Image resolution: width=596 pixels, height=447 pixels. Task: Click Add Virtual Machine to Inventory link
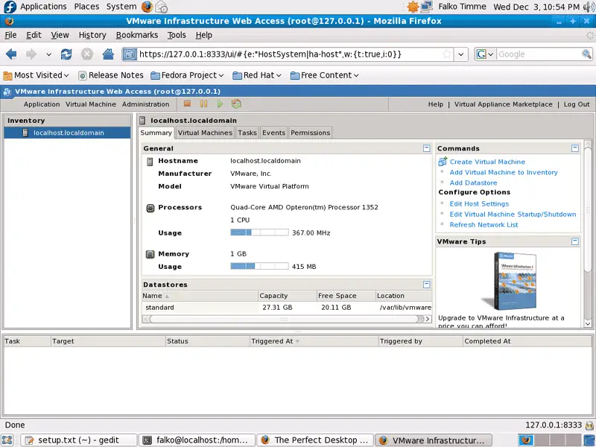pyautogui.click(x=504, y=172)
